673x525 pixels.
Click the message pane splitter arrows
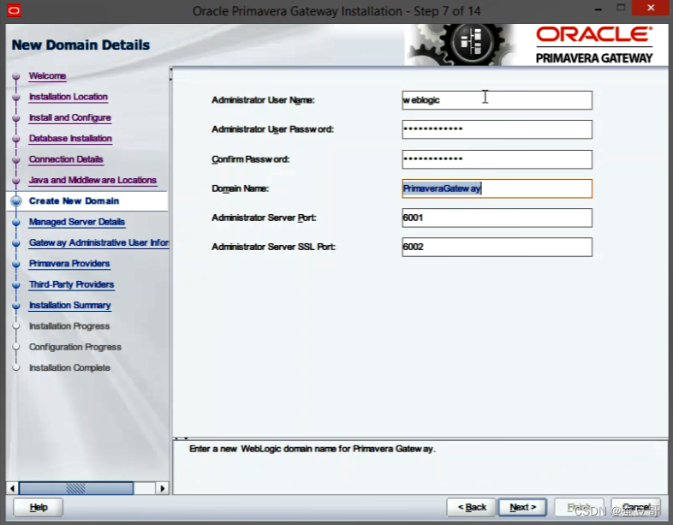[x=182, y=438]
